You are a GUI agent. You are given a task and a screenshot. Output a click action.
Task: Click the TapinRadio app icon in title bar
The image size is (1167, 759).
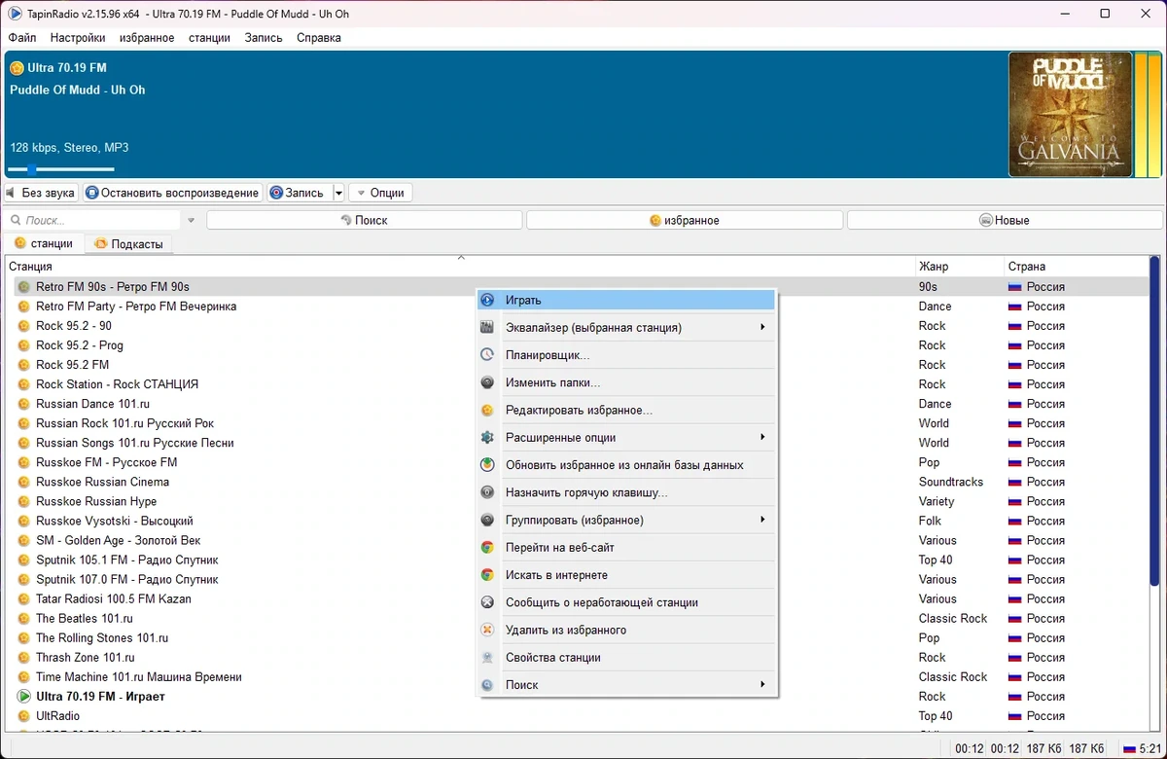[x=15, y=14]
